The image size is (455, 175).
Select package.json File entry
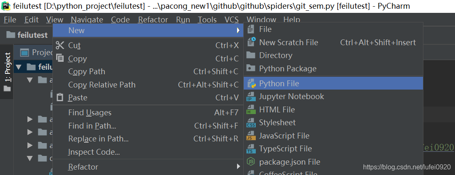point(333,162)
